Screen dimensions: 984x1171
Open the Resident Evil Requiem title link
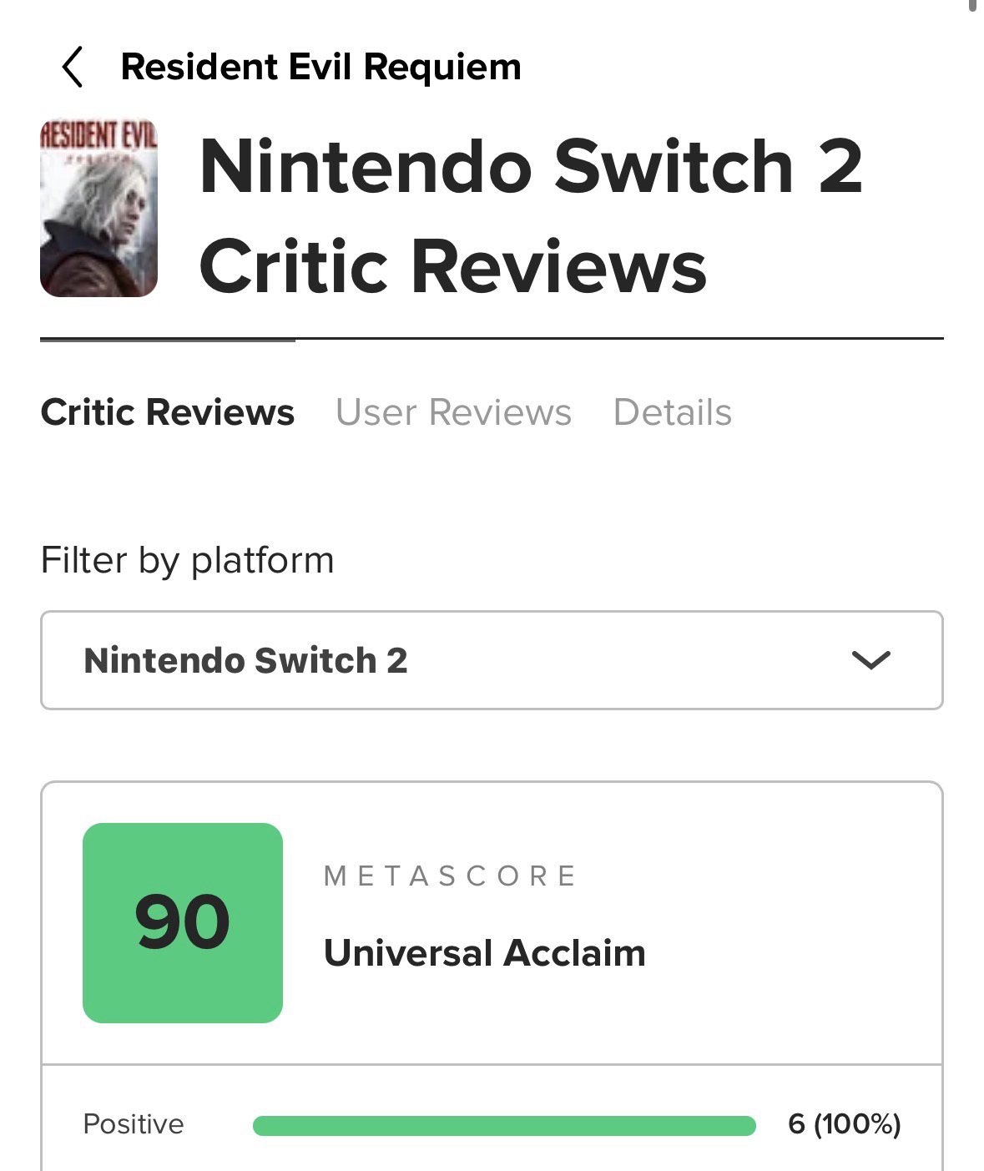[x=320, y=67]
